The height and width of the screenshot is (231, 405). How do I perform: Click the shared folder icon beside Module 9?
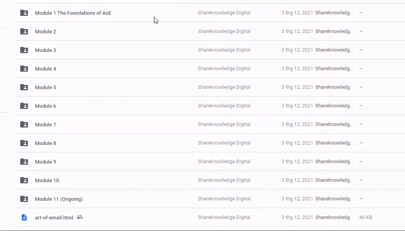24,162
